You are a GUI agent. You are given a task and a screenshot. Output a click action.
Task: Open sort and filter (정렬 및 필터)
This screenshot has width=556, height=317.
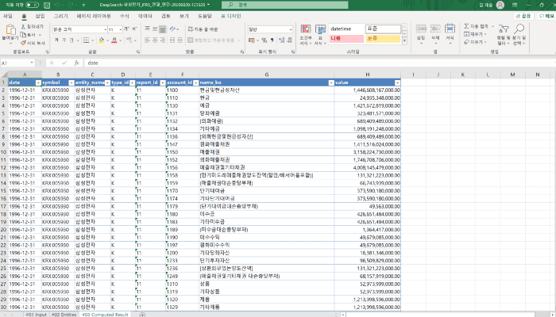(x=503, y=35)
